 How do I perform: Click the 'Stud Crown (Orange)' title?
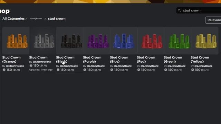(x=11, y=60)
